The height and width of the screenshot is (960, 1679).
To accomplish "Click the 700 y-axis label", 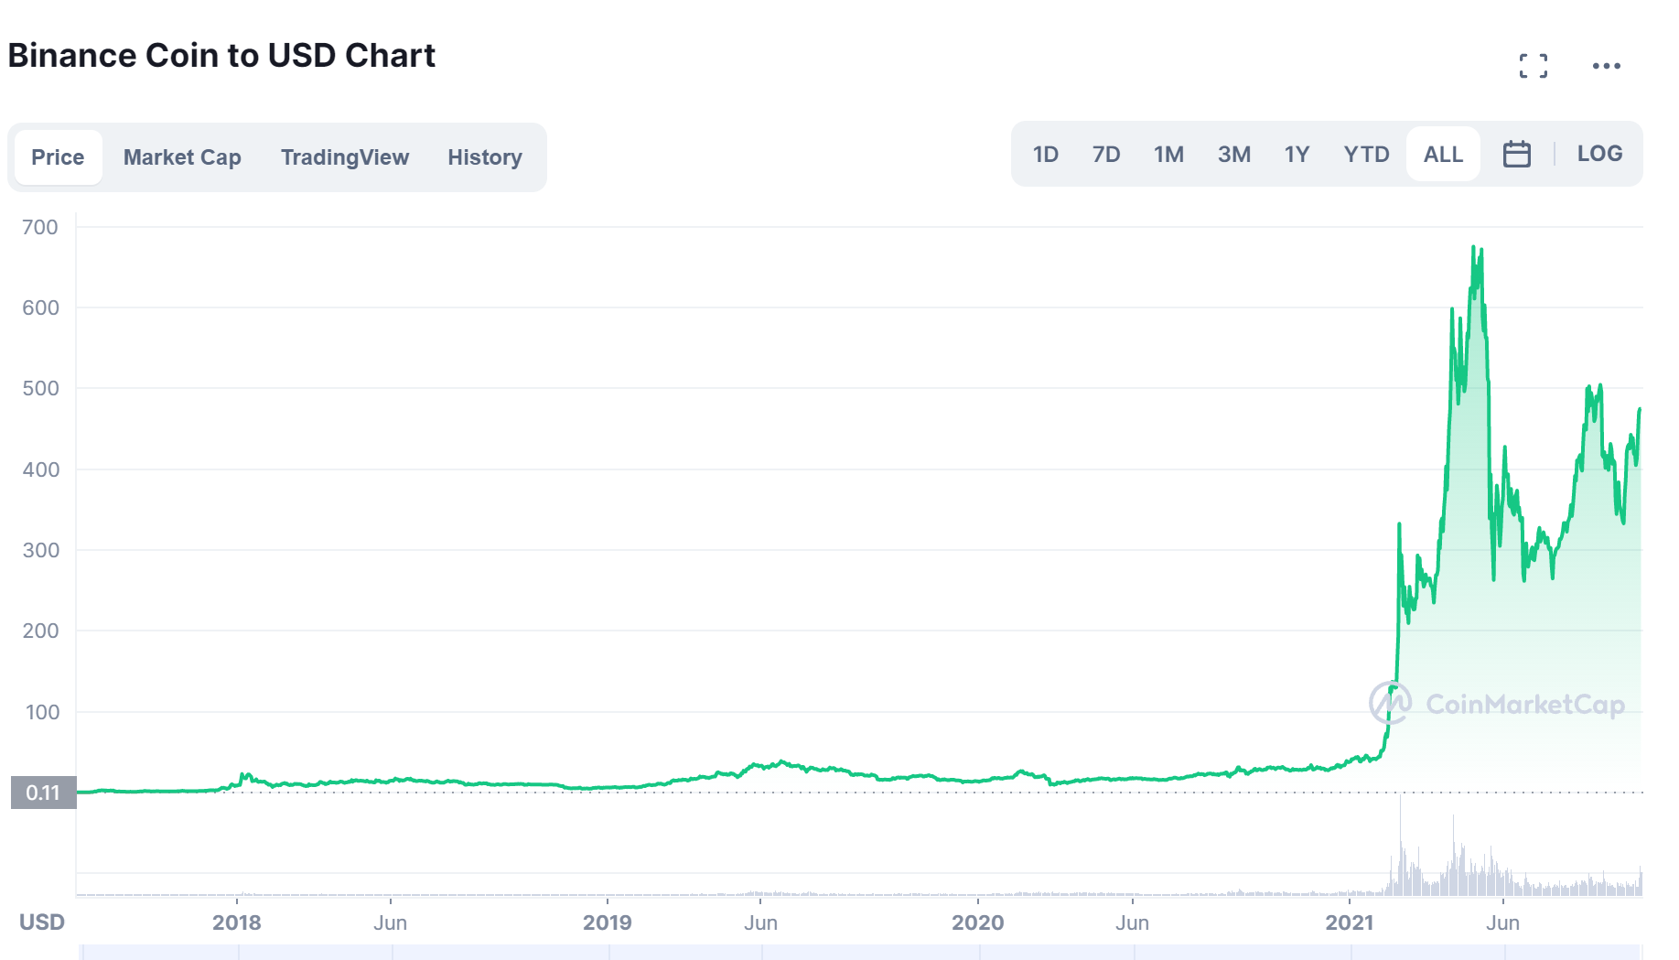I will 40,227.
